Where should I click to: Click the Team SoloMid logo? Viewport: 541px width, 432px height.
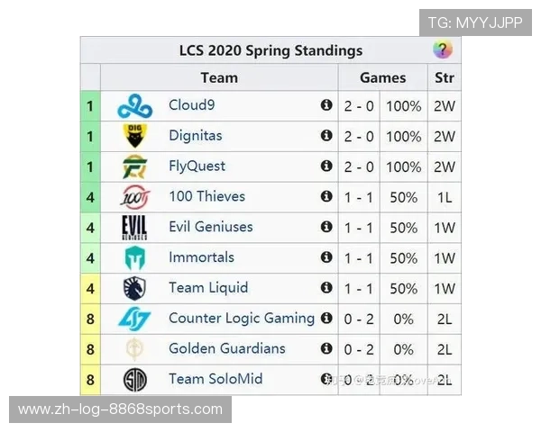(x=134, y=380)
